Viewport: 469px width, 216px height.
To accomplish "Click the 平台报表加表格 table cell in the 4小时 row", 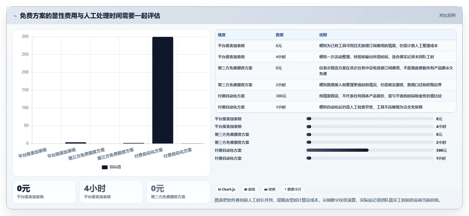I will click(231, 57).
